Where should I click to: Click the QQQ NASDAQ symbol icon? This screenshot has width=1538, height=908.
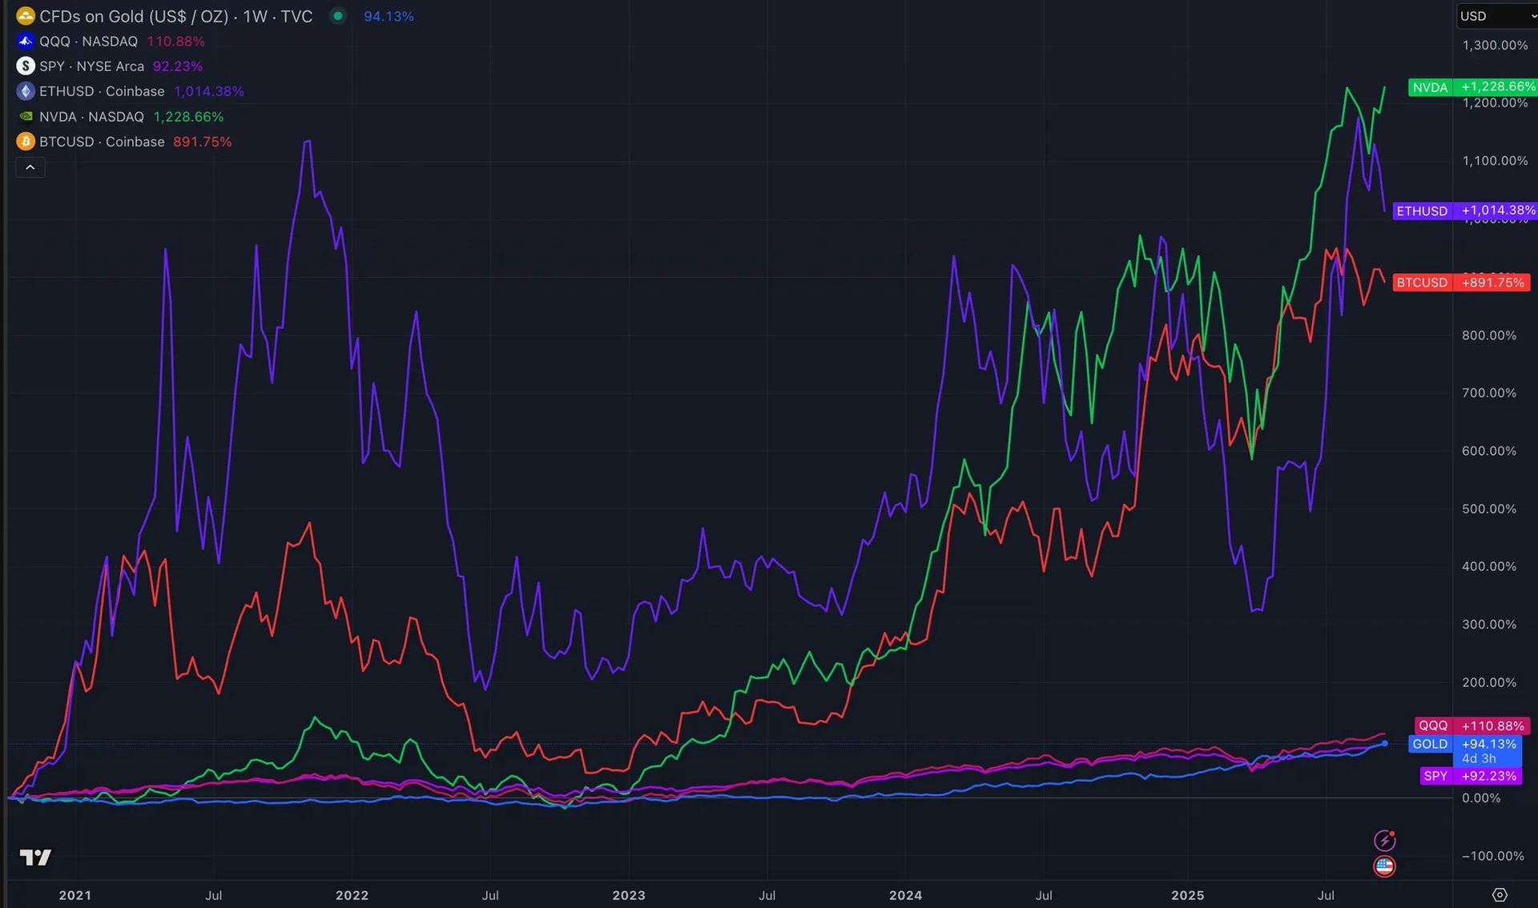click(x=26, y=41)
